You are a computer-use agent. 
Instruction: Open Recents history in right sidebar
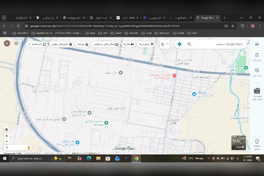257,72
